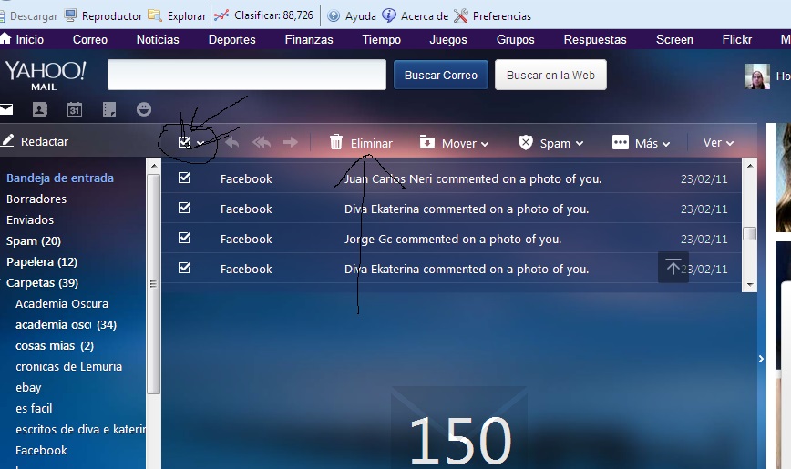Click the Redactar pencil icon
This screenshot has width=791, height=469.
pyautogui.click(x=7, y=140)
